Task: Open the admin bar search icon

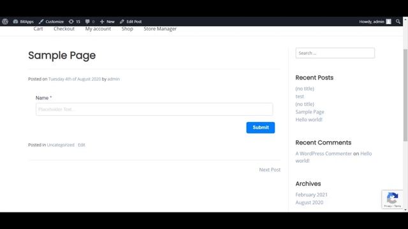Action: point(398,22)
